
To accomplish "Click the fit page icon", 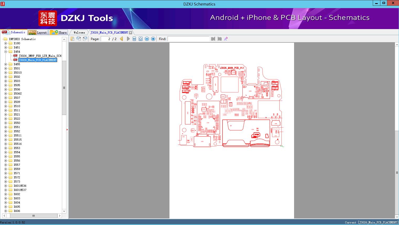I will click(x=141, y=39).
